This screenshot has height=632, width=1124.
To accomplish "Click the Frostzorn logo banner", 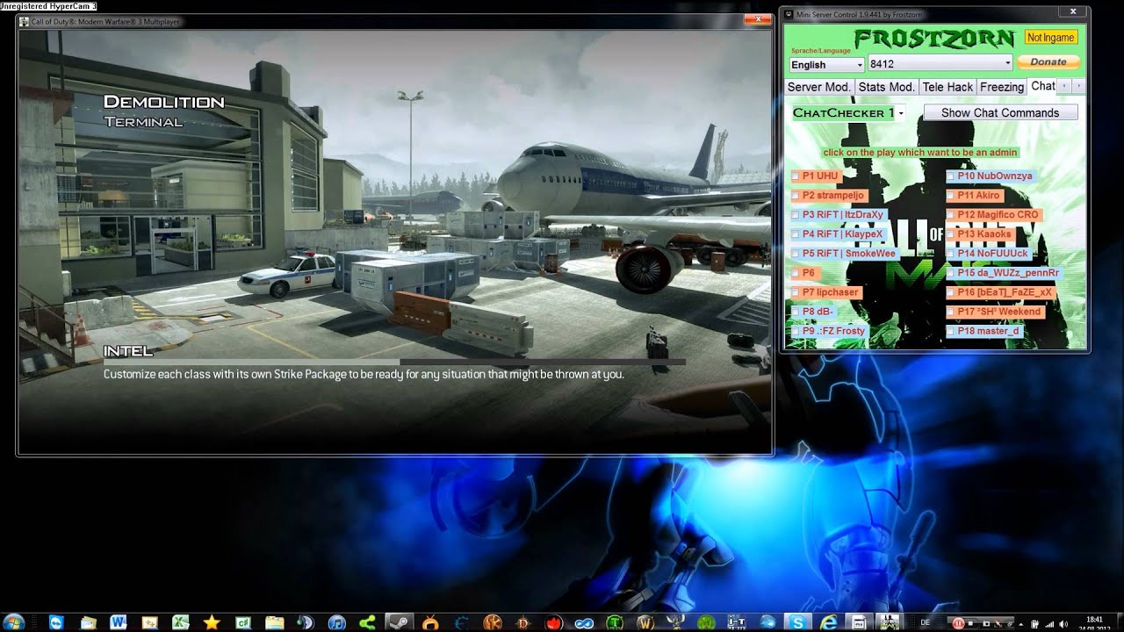I will tap(933, 39).
